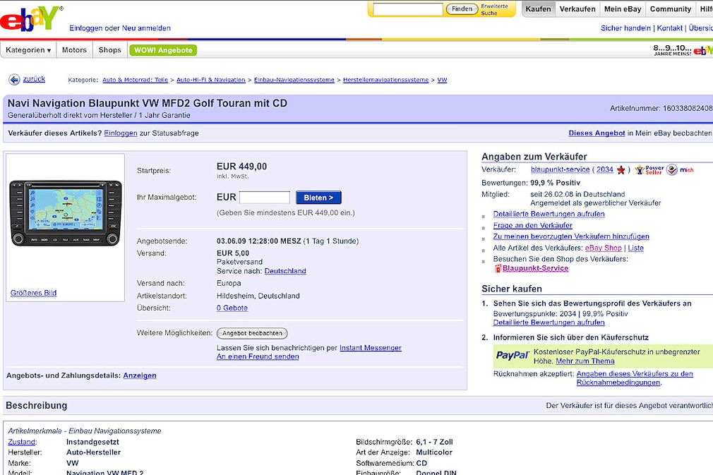Select the Verkaufen menu tab

[577, 9]
